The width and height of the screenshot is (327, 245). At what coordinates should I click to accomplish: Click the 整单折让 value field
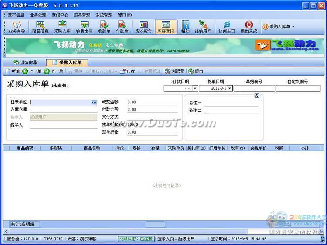point(153,132)
